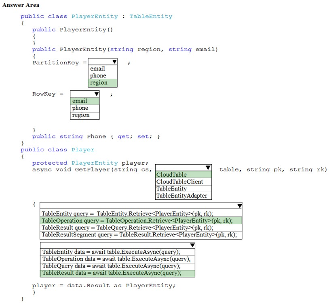The image size is (329, 303).
Task: Click 'PartitionKey' assignment text
Action: 56,63
